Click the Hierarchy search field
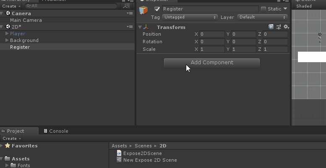 [71, 6]
